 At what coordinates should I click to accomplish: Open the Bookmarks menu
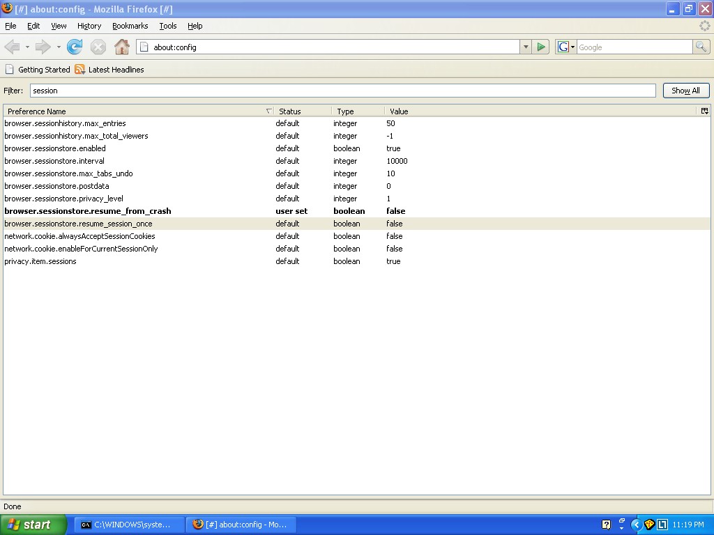[130, 26]
